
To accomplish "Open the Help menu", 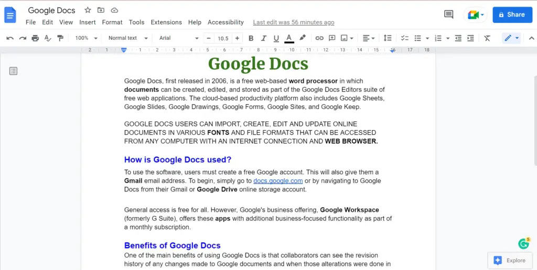I will coord(195,22).
